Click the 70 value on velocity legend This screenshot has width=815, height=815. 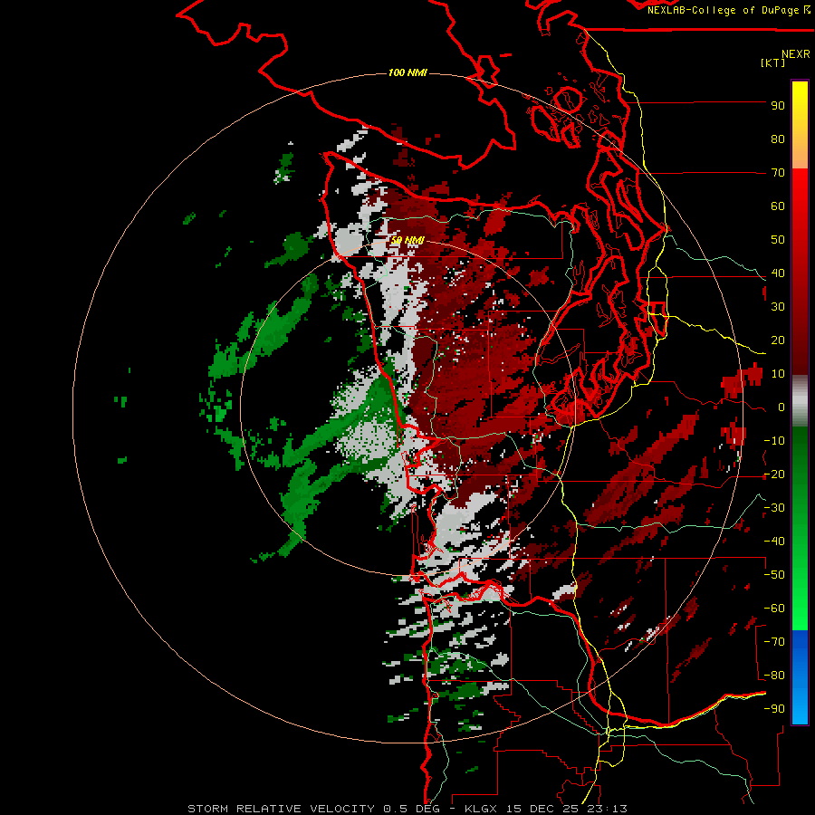pyautogui.click(x=778, y=173)
